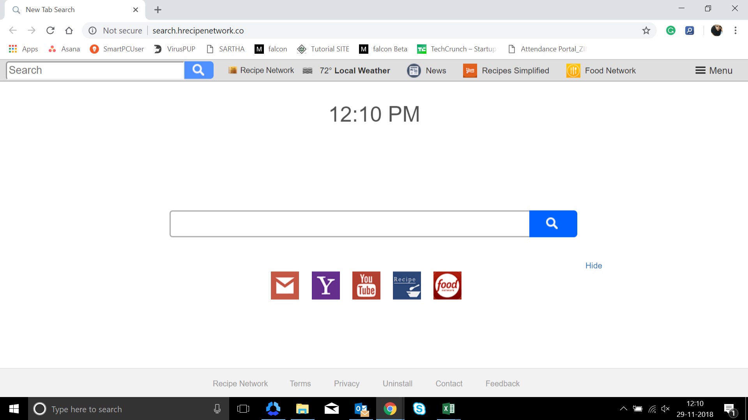Screen dimensions: 748x420
Task: Click inside the main search input field
Action: point(349,223)
